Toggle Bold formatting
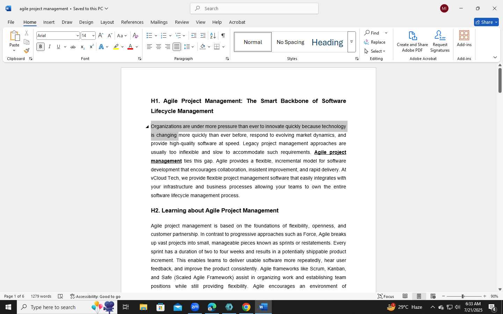503x314 pixels. (41, 47)
